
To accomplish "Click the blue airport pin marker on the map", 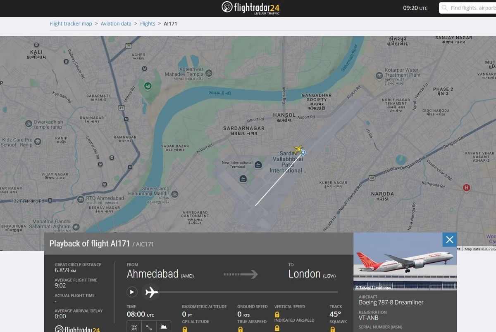I will pyautogui.click(x=303, y=153).
